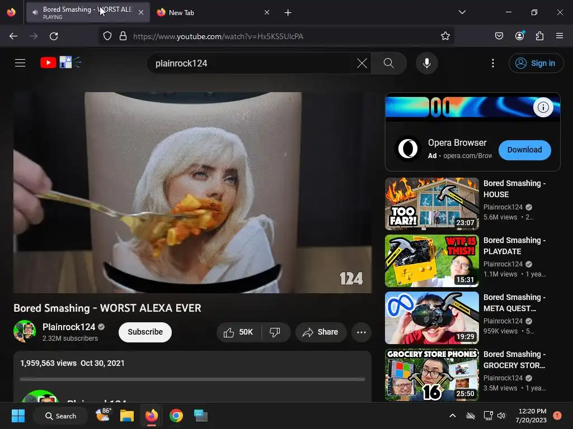This screenshot has width=573, height=429.
Task: Expand the list all tabs dropdown
Action: coord(462,12)
